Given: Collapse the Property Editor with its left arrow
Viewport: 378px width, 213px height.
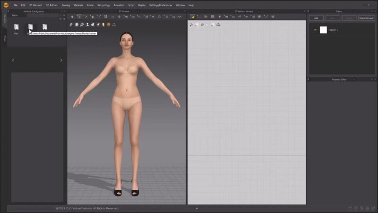Looking at the screenshot, I should [309, 79].
